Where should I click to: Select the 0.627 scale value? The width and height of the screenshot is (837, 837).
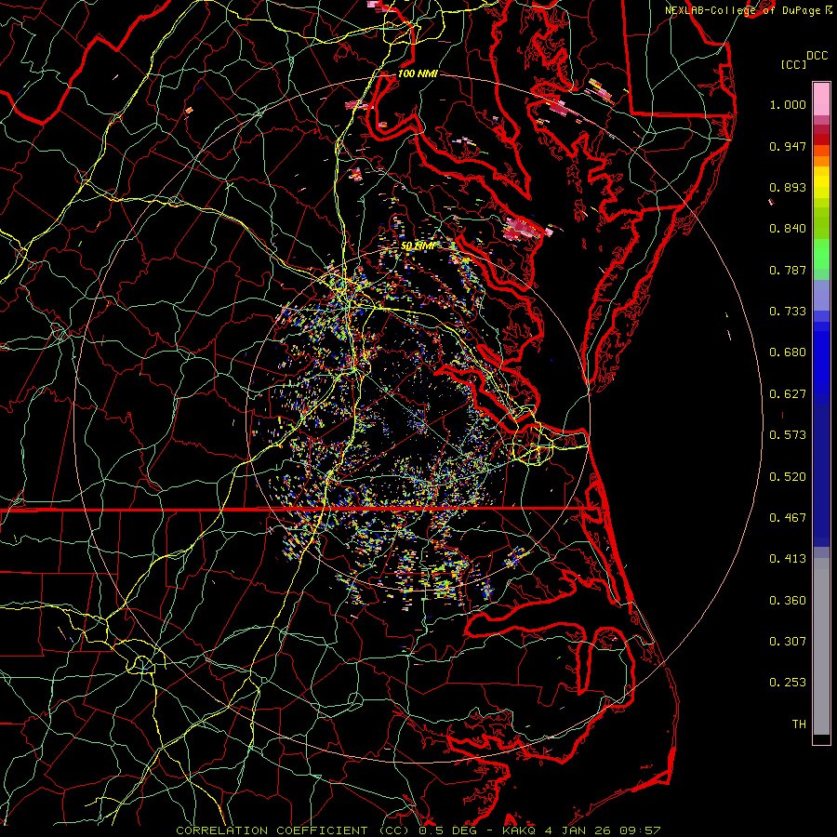(x=788, y=394)
